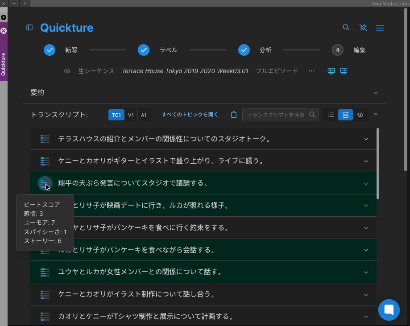Click beat score icon for テラスハウスの紹介 topic
410x326 pixels.
[x=45, y=139]
